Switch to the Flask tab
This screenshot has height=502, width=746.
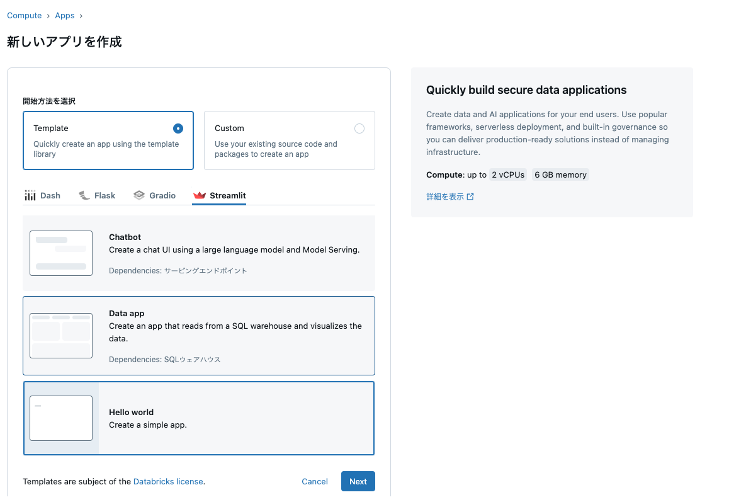(x=97, y=195)
